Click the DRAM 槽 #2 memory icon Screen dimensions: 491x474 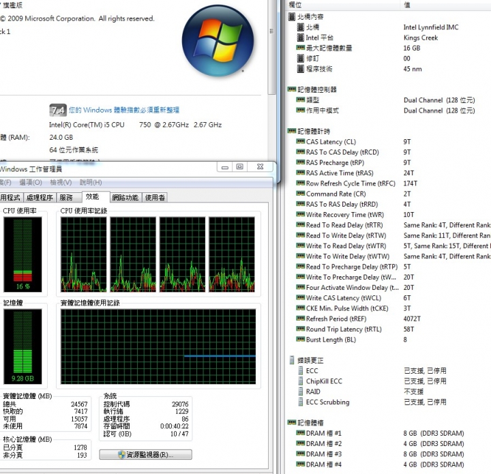click(x=301, y=443)
